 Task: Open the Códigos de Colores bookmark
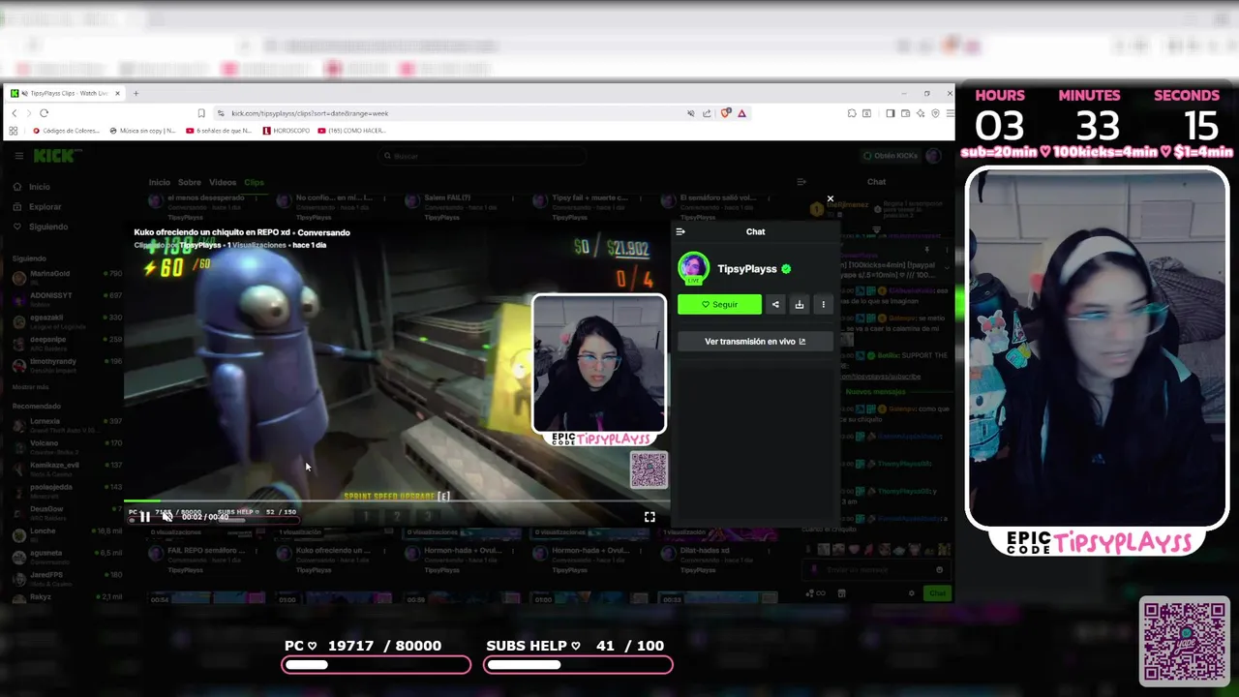[x=67, y=131]
